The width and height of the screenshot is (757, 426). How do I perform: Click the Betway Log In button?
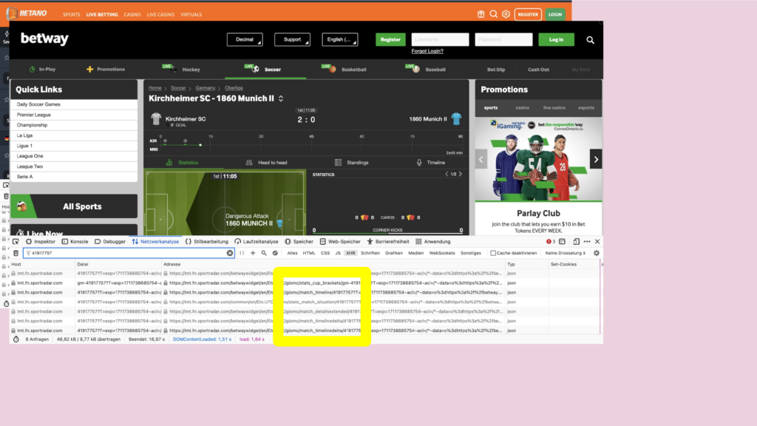click(x=556, y=40)
